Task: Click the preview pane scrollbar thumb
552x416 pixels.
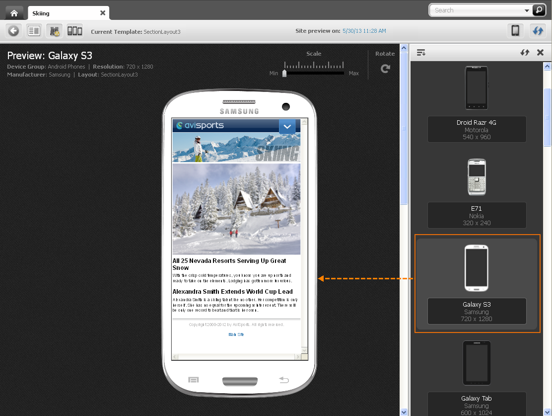Action: point(404,128)
